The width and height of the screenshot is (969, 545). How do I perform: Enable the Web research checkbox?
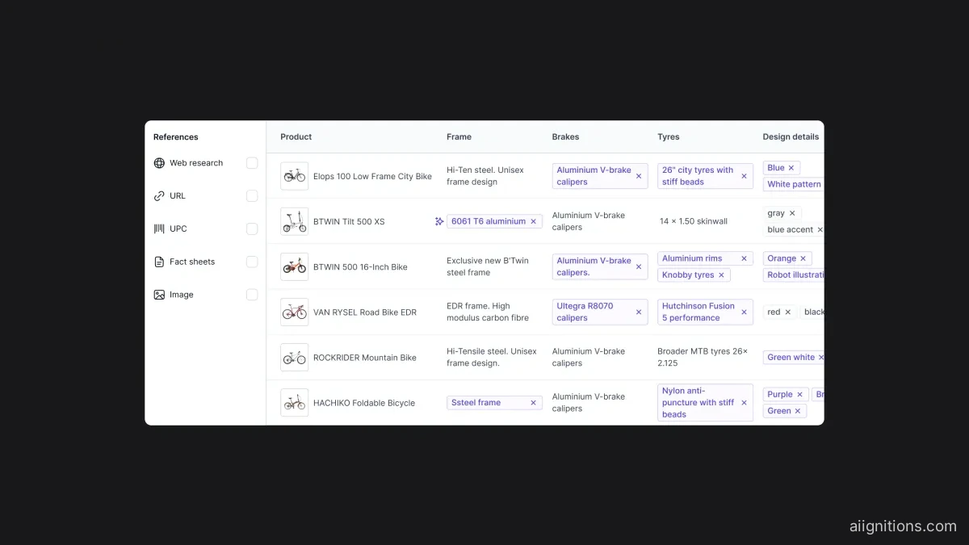pyautogui.click(x=252, y=163)
